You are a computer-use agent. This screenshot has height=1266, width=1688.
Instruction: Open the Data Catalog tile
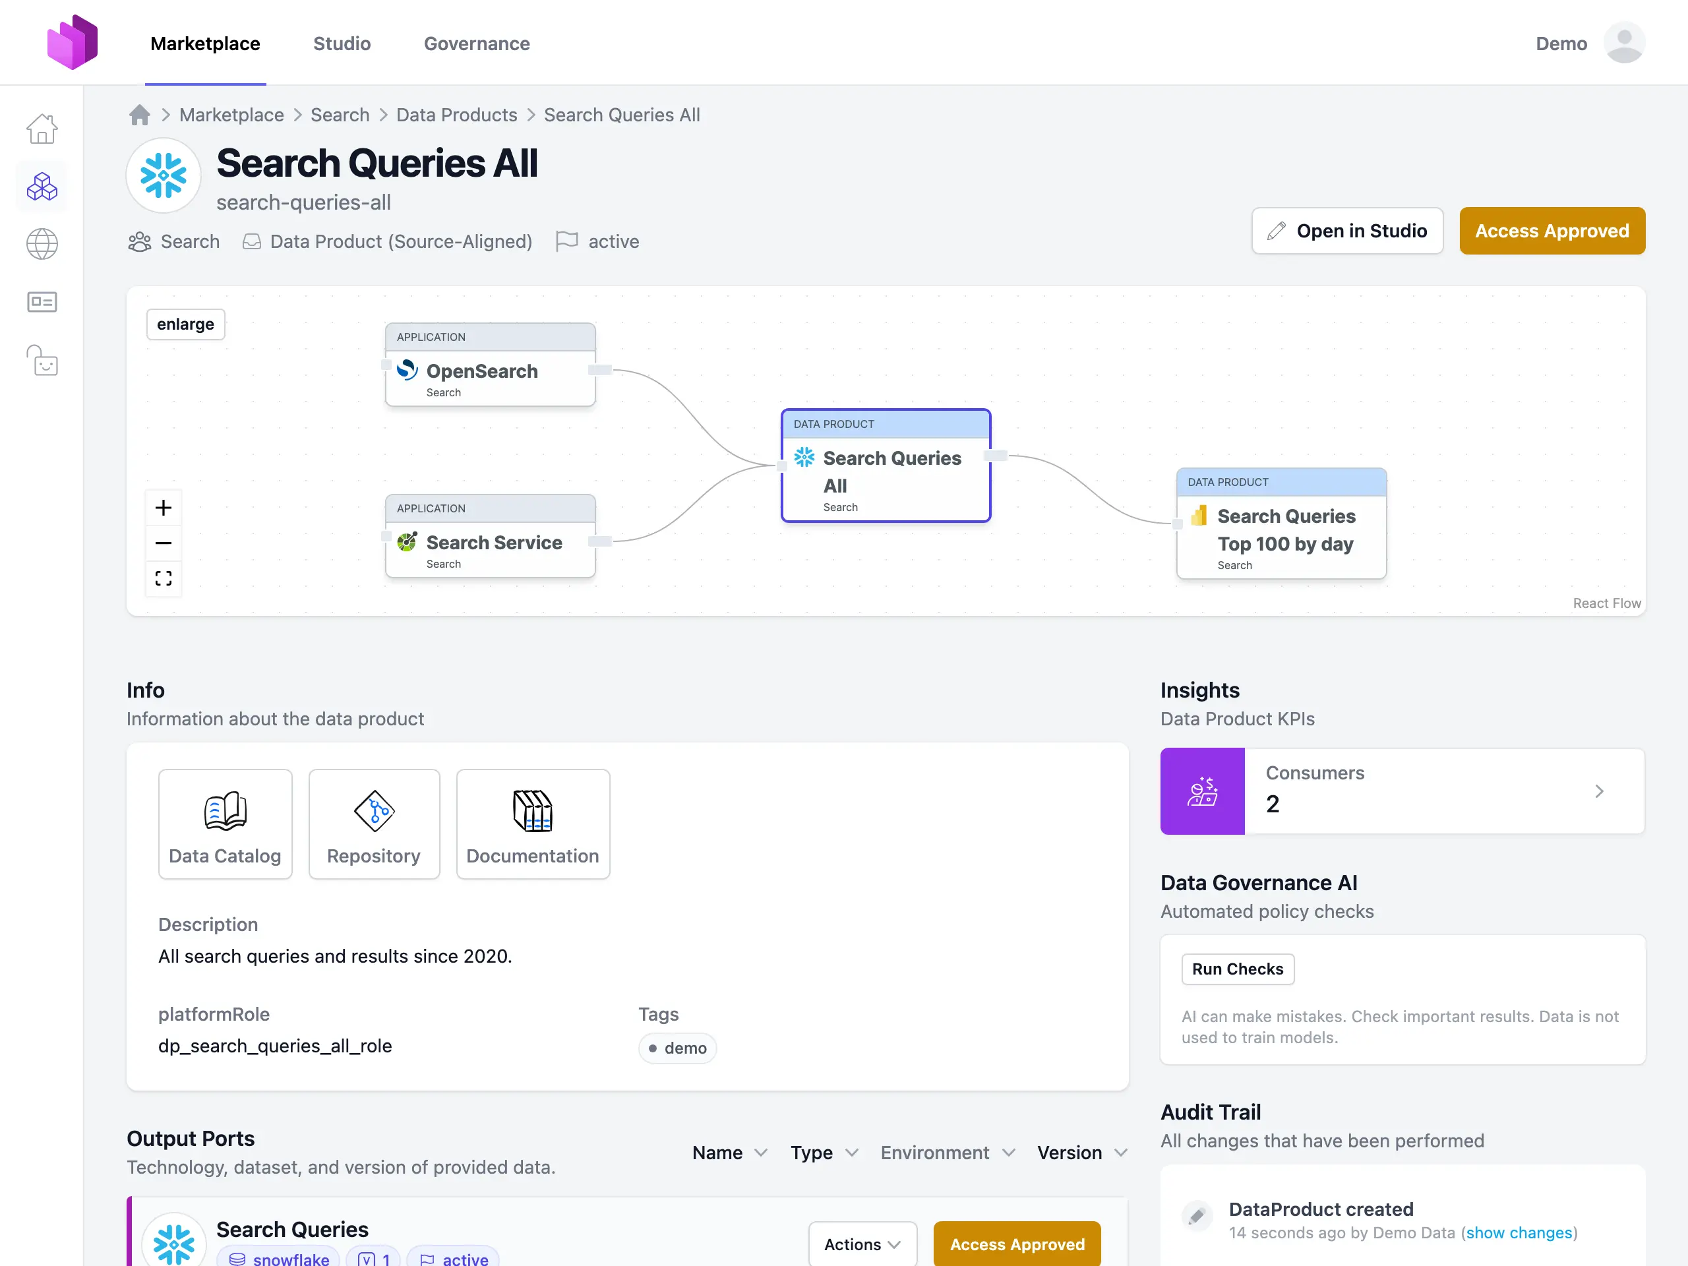click(225, 824)
